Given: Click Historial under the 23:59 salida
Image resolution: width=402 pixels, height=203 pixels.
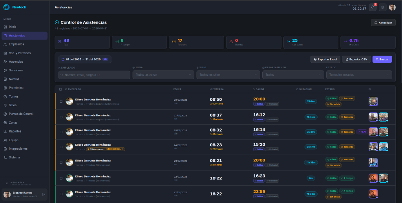Looking at the screenshot, I should [272, 196].
